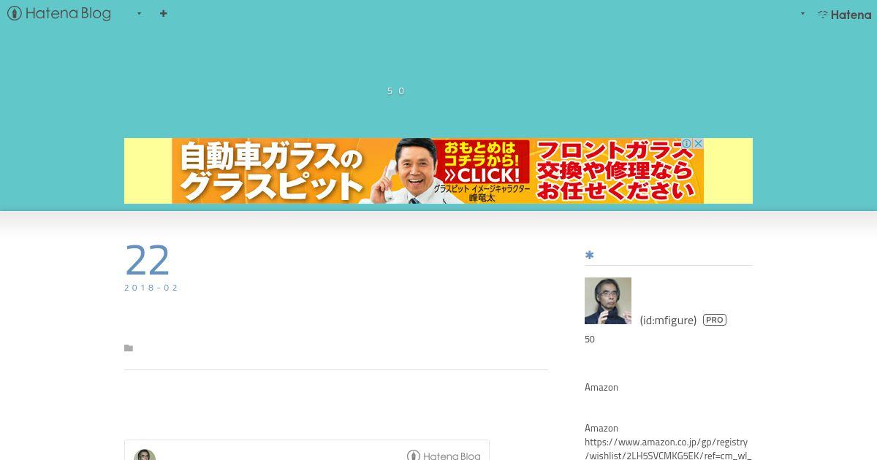
Task: Click the PRO badge next to mfigure
Action: pyautogui.click(x=715, y=320)
